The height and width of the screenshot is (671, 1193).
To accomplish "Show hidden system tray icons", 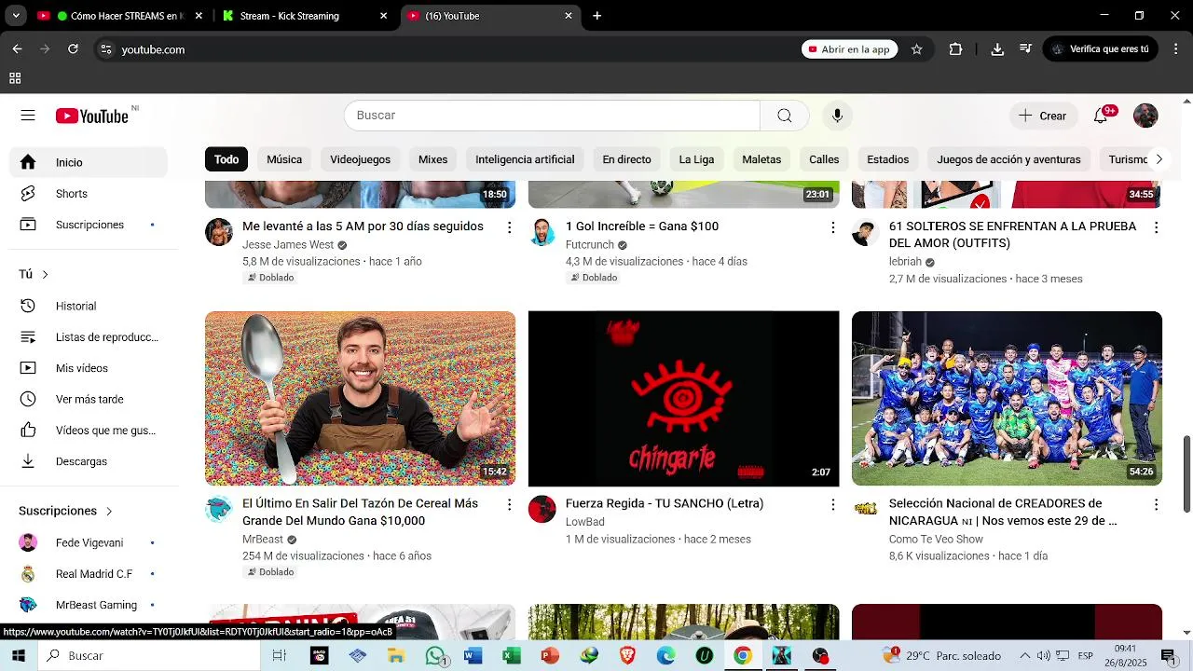I will click(x=1025, y=656).
